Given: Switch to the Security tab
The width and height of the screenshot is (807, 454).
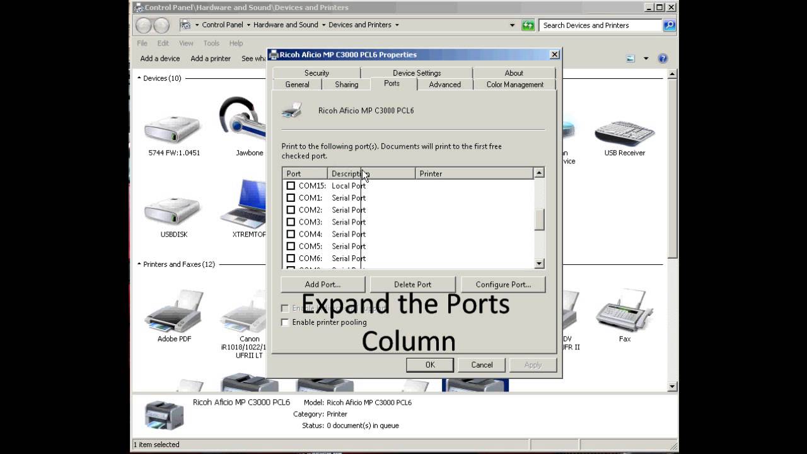Looking at the screenshot, I should [x=316, y=73].
